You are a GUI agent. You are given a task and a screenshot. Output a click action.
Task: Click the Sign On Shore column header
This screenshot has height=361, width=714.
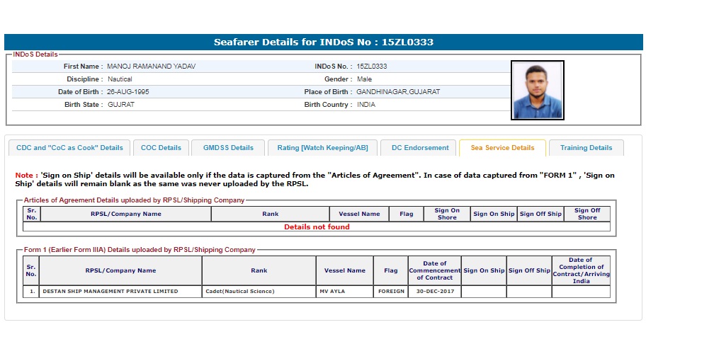click(447, 214)
